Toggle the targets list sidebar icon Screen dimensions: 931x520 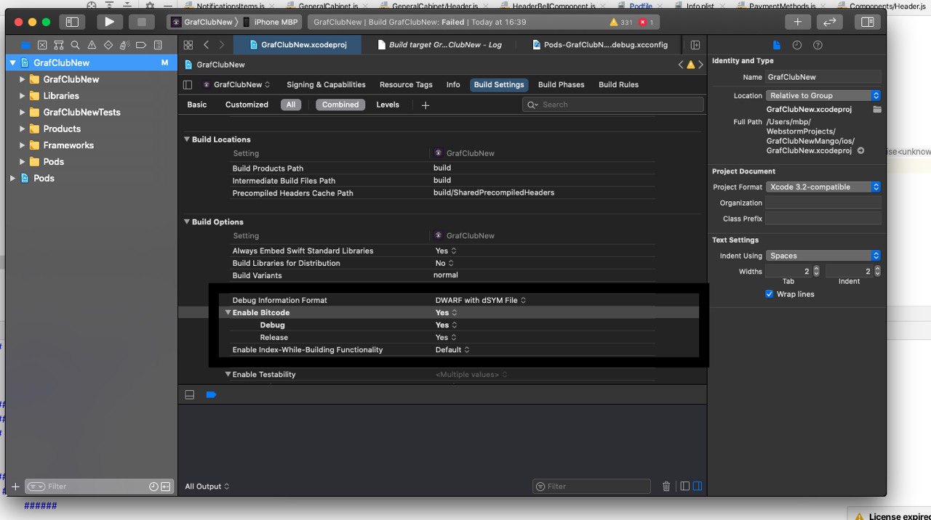[x=188, y=84]
